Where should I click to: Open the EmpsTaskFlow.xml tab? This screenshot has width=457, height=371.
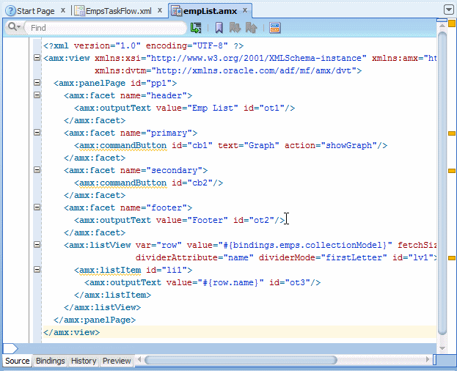[x=113, y=11]
